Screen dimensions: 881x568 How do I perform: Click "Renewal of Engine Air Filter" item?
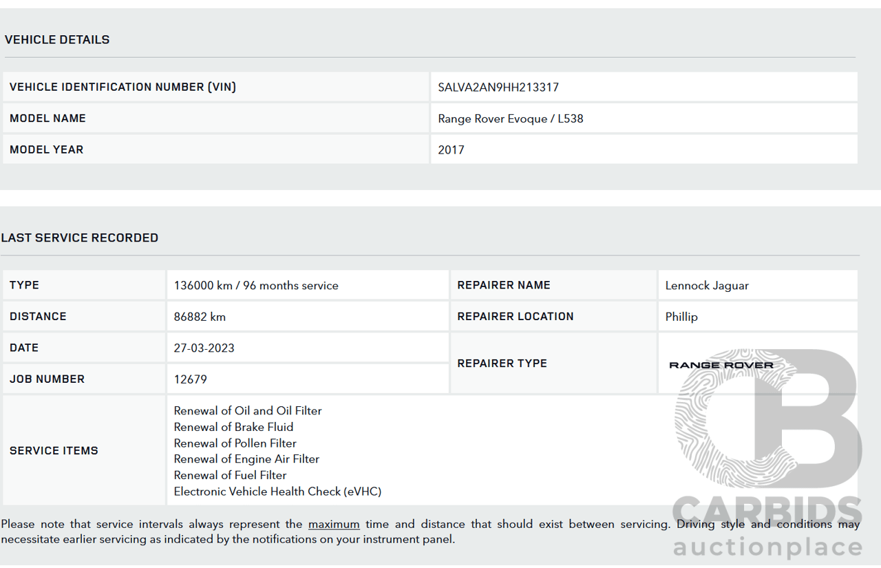point(246,459)
